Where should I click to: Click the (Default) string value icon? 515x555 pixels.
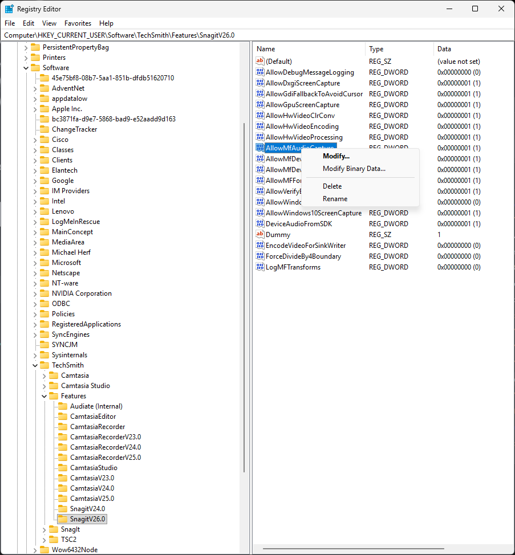260,61
